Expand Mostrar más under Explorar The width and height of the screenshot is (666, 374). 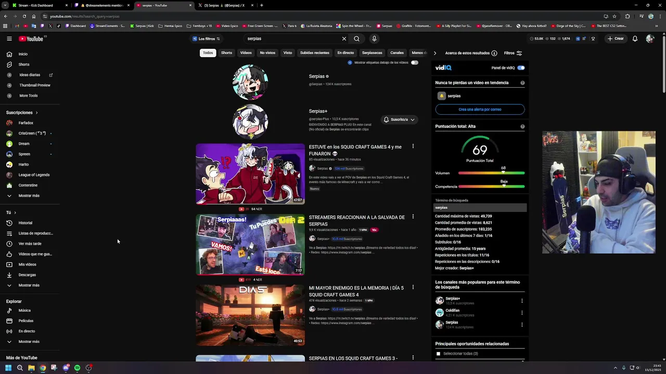[x=29, y=342]
